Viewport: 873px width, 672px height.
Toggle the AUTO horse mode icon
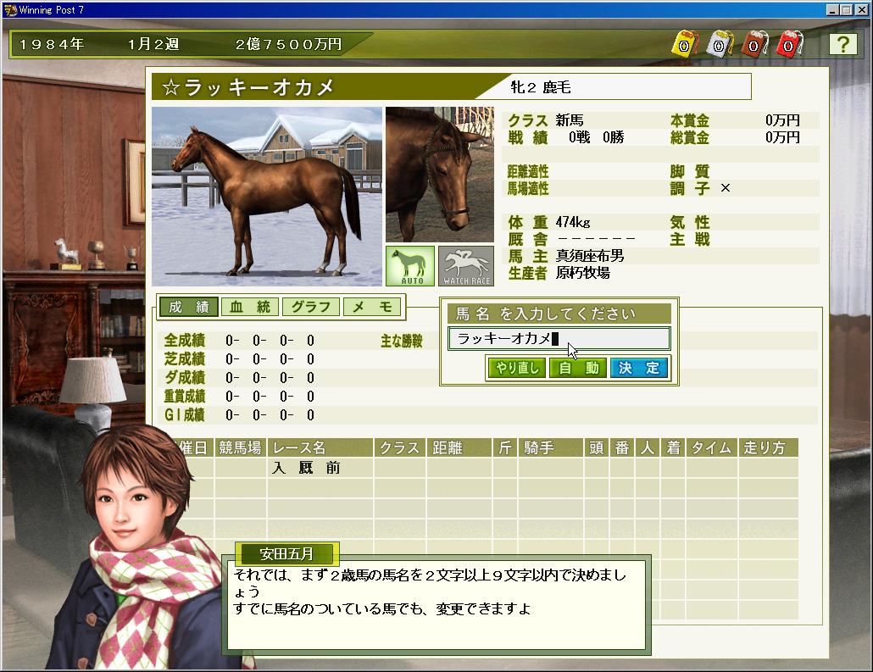pos(410,266)
